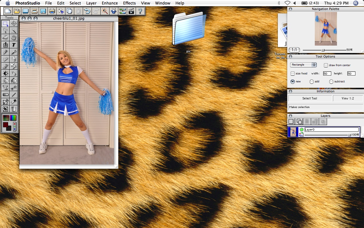Click the Layer0 name field
This screenshot has height=228, width=364.
[x=332, y=130]
